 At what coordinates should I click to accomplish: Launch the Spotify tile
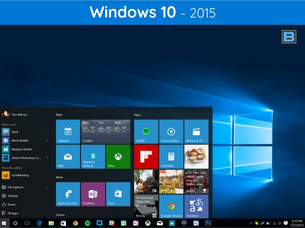click(x=146, y=131)
